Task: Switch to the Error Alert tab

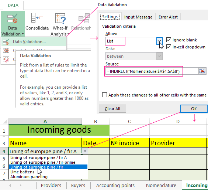Action: click(168, 17)
